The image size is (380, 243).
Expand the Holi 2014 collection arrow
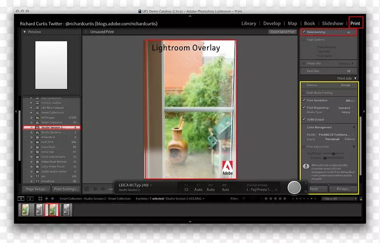[31, 142]
